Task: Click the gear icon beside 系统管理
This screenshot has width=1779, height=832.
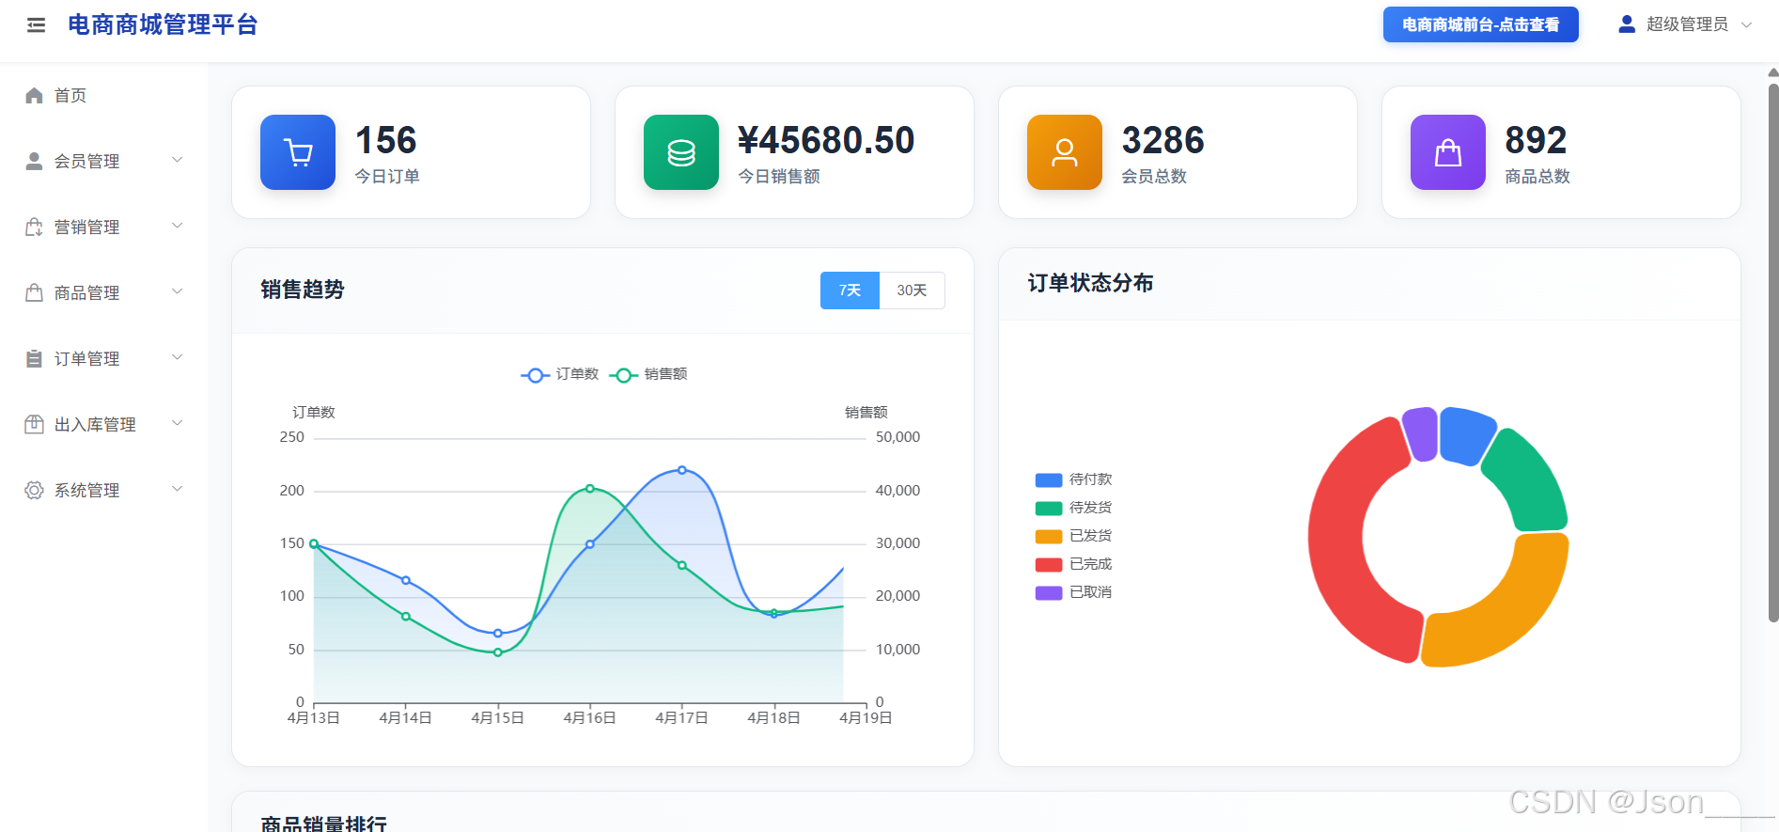Action: (x=35, y=490)
